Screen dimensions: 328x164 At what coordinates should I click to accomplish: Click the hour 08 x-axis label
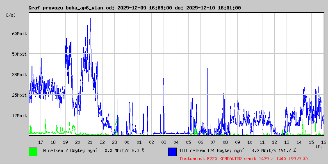coord(225,142)
